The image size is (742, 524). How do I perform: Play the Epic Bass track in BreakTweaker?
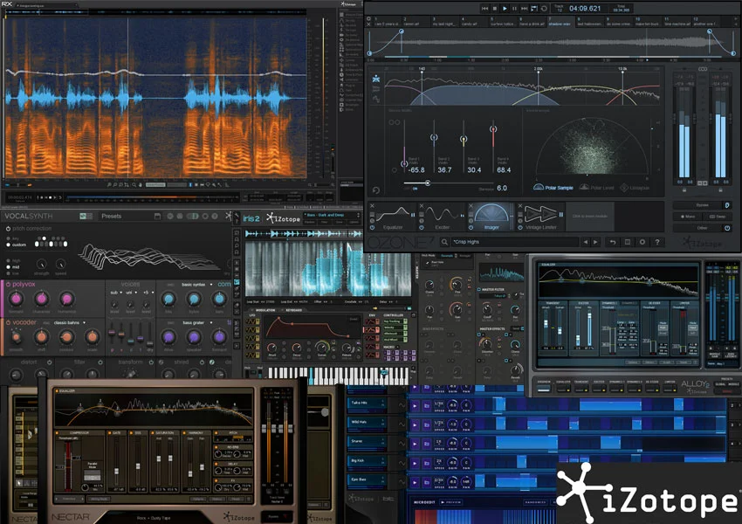coord(415,482)
